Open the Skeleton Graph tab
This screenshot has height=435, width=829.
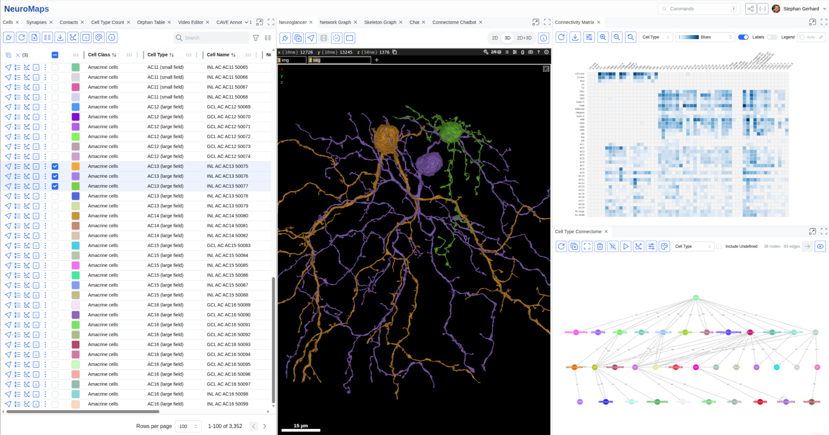(x=380, y=22)
